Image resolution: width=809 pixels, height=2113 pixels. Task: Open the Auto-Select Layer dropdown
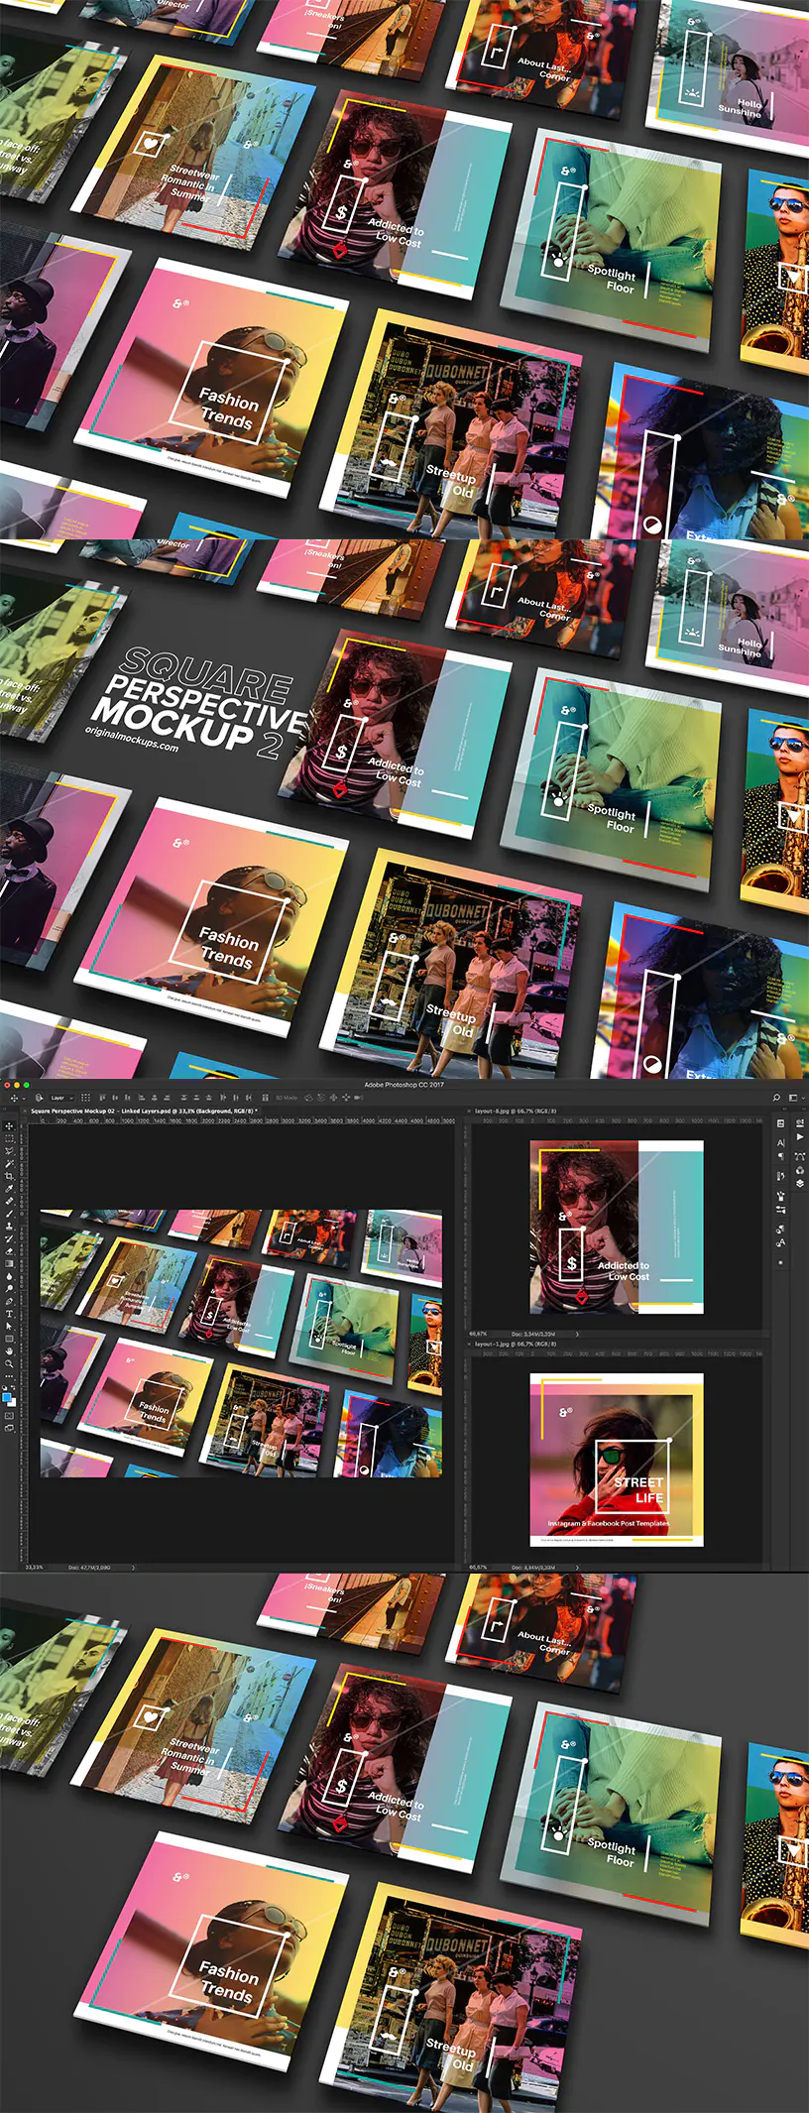[61, 1098]
